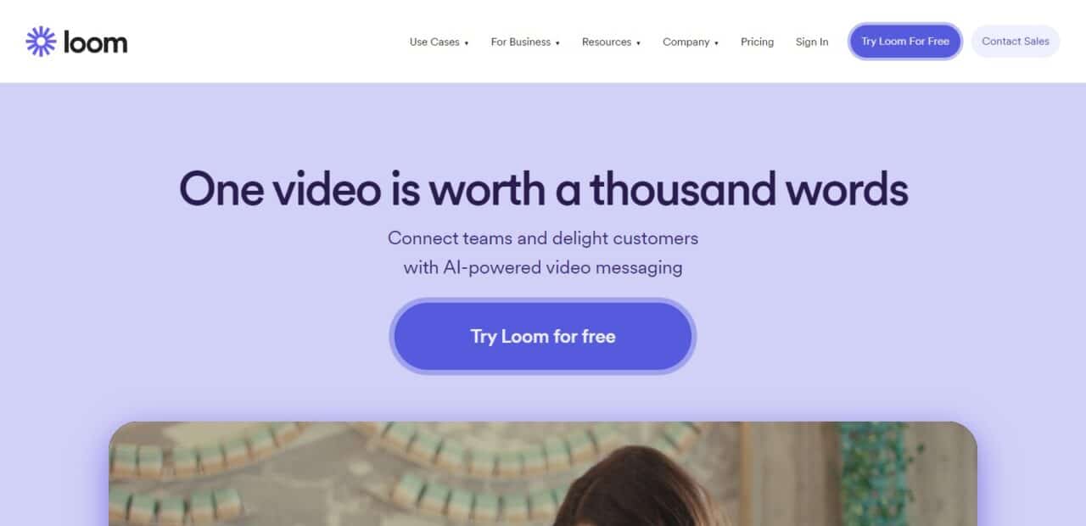The image size is (1086, 526).
Task: Open the Use Cases menu
Action: click(434, 42)
